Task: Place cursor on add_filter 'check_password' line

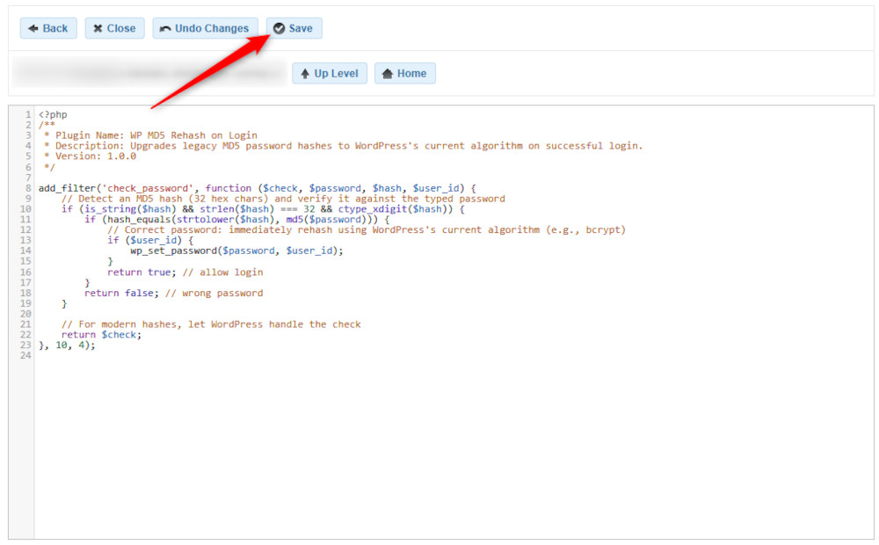Action: point(255,188)
